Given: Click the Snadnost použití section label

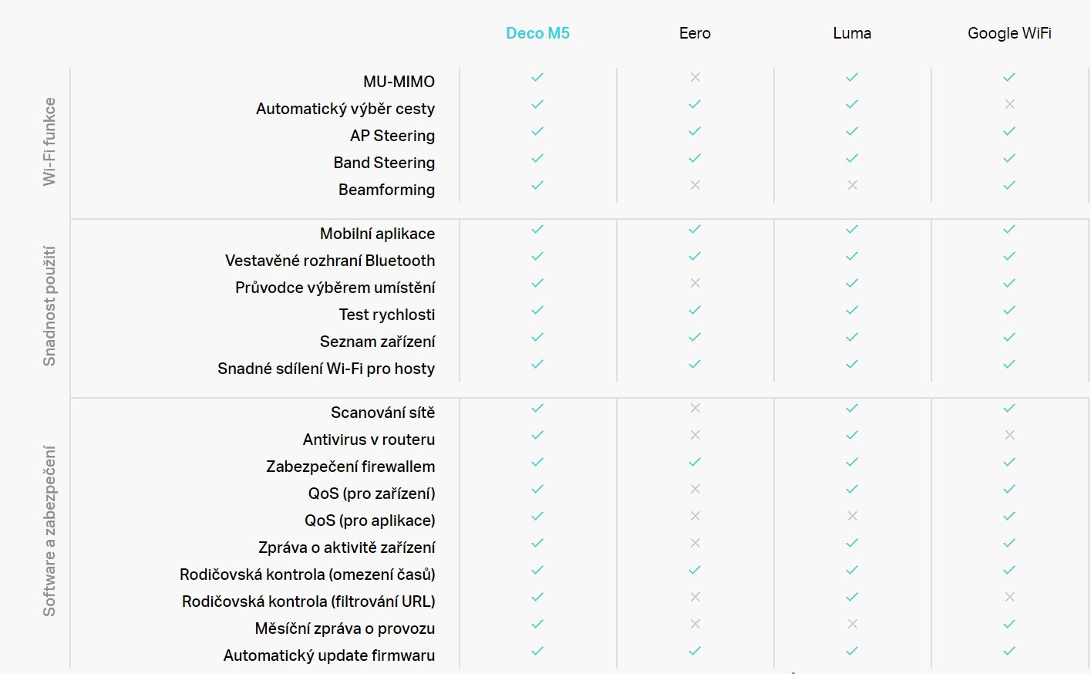Looking at the screenshot, I should pos(49,305).
